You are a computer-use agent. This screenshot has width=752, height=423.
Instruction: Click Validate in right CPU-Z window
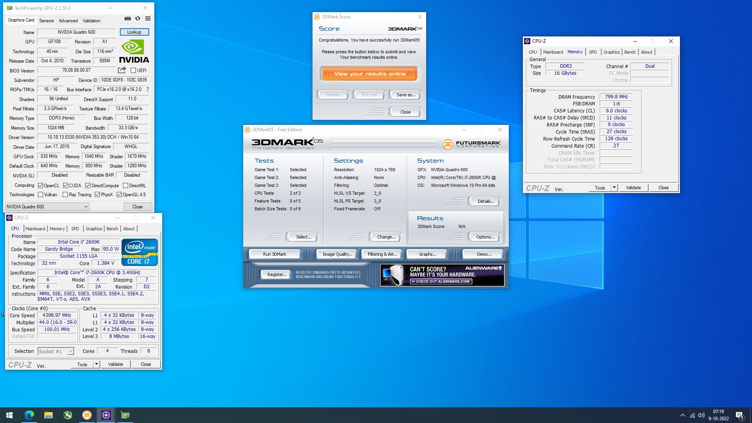pyautogui.click(x=633, y=188)
